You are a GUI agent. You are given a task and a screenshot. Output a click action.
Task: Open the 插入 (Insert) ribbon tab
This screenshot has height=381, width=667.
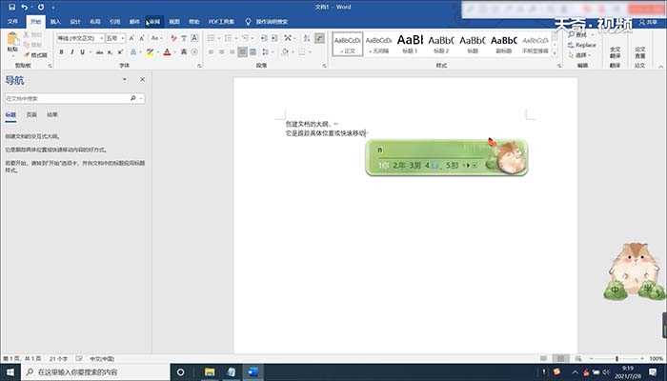pyautogui.click(x=55, y=20)
